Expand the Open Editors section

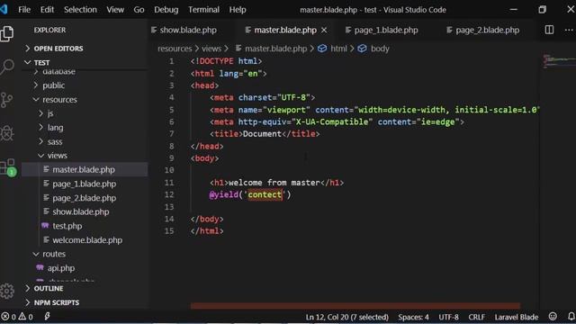[x=58, y=49]
